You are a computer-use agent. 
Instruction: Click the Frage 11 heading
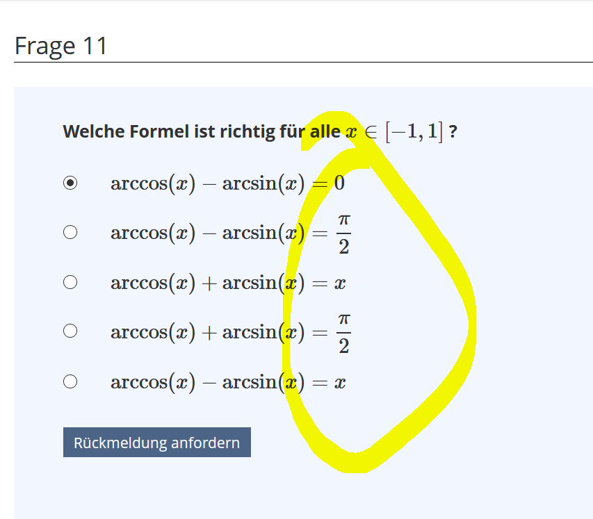click(61, 46)
